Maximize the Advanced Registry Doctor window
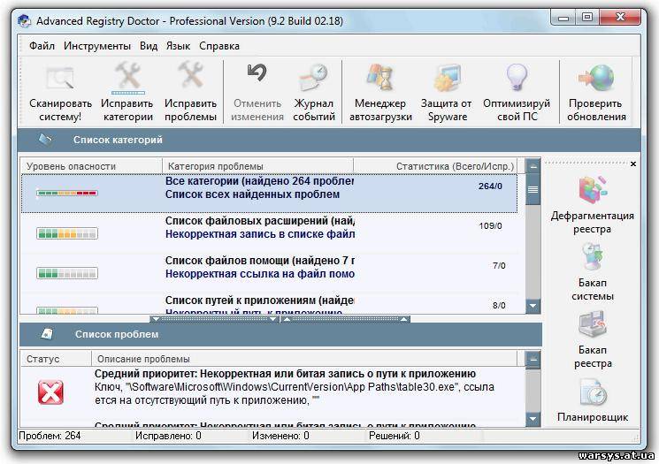Viewport: 659px width, 464px height. [x=587, y=18]
